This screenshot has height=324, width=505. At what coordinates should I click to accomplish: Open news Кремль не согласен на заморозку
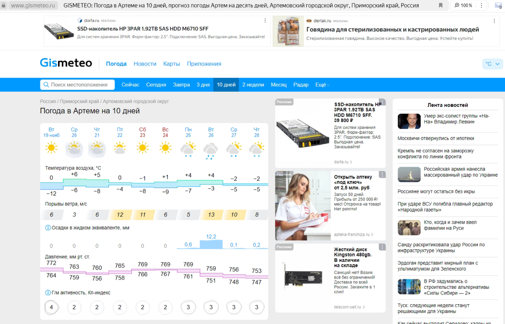(x=436, y=153)
